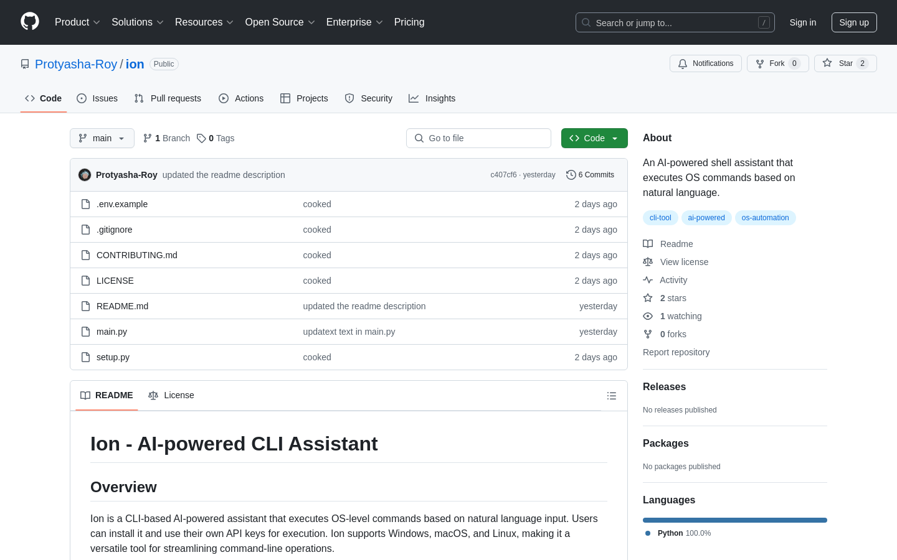Expand the Product menu

77,22
